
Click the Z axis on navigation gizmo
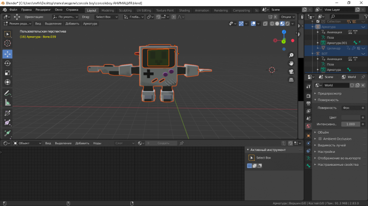[x=284, y=32]
